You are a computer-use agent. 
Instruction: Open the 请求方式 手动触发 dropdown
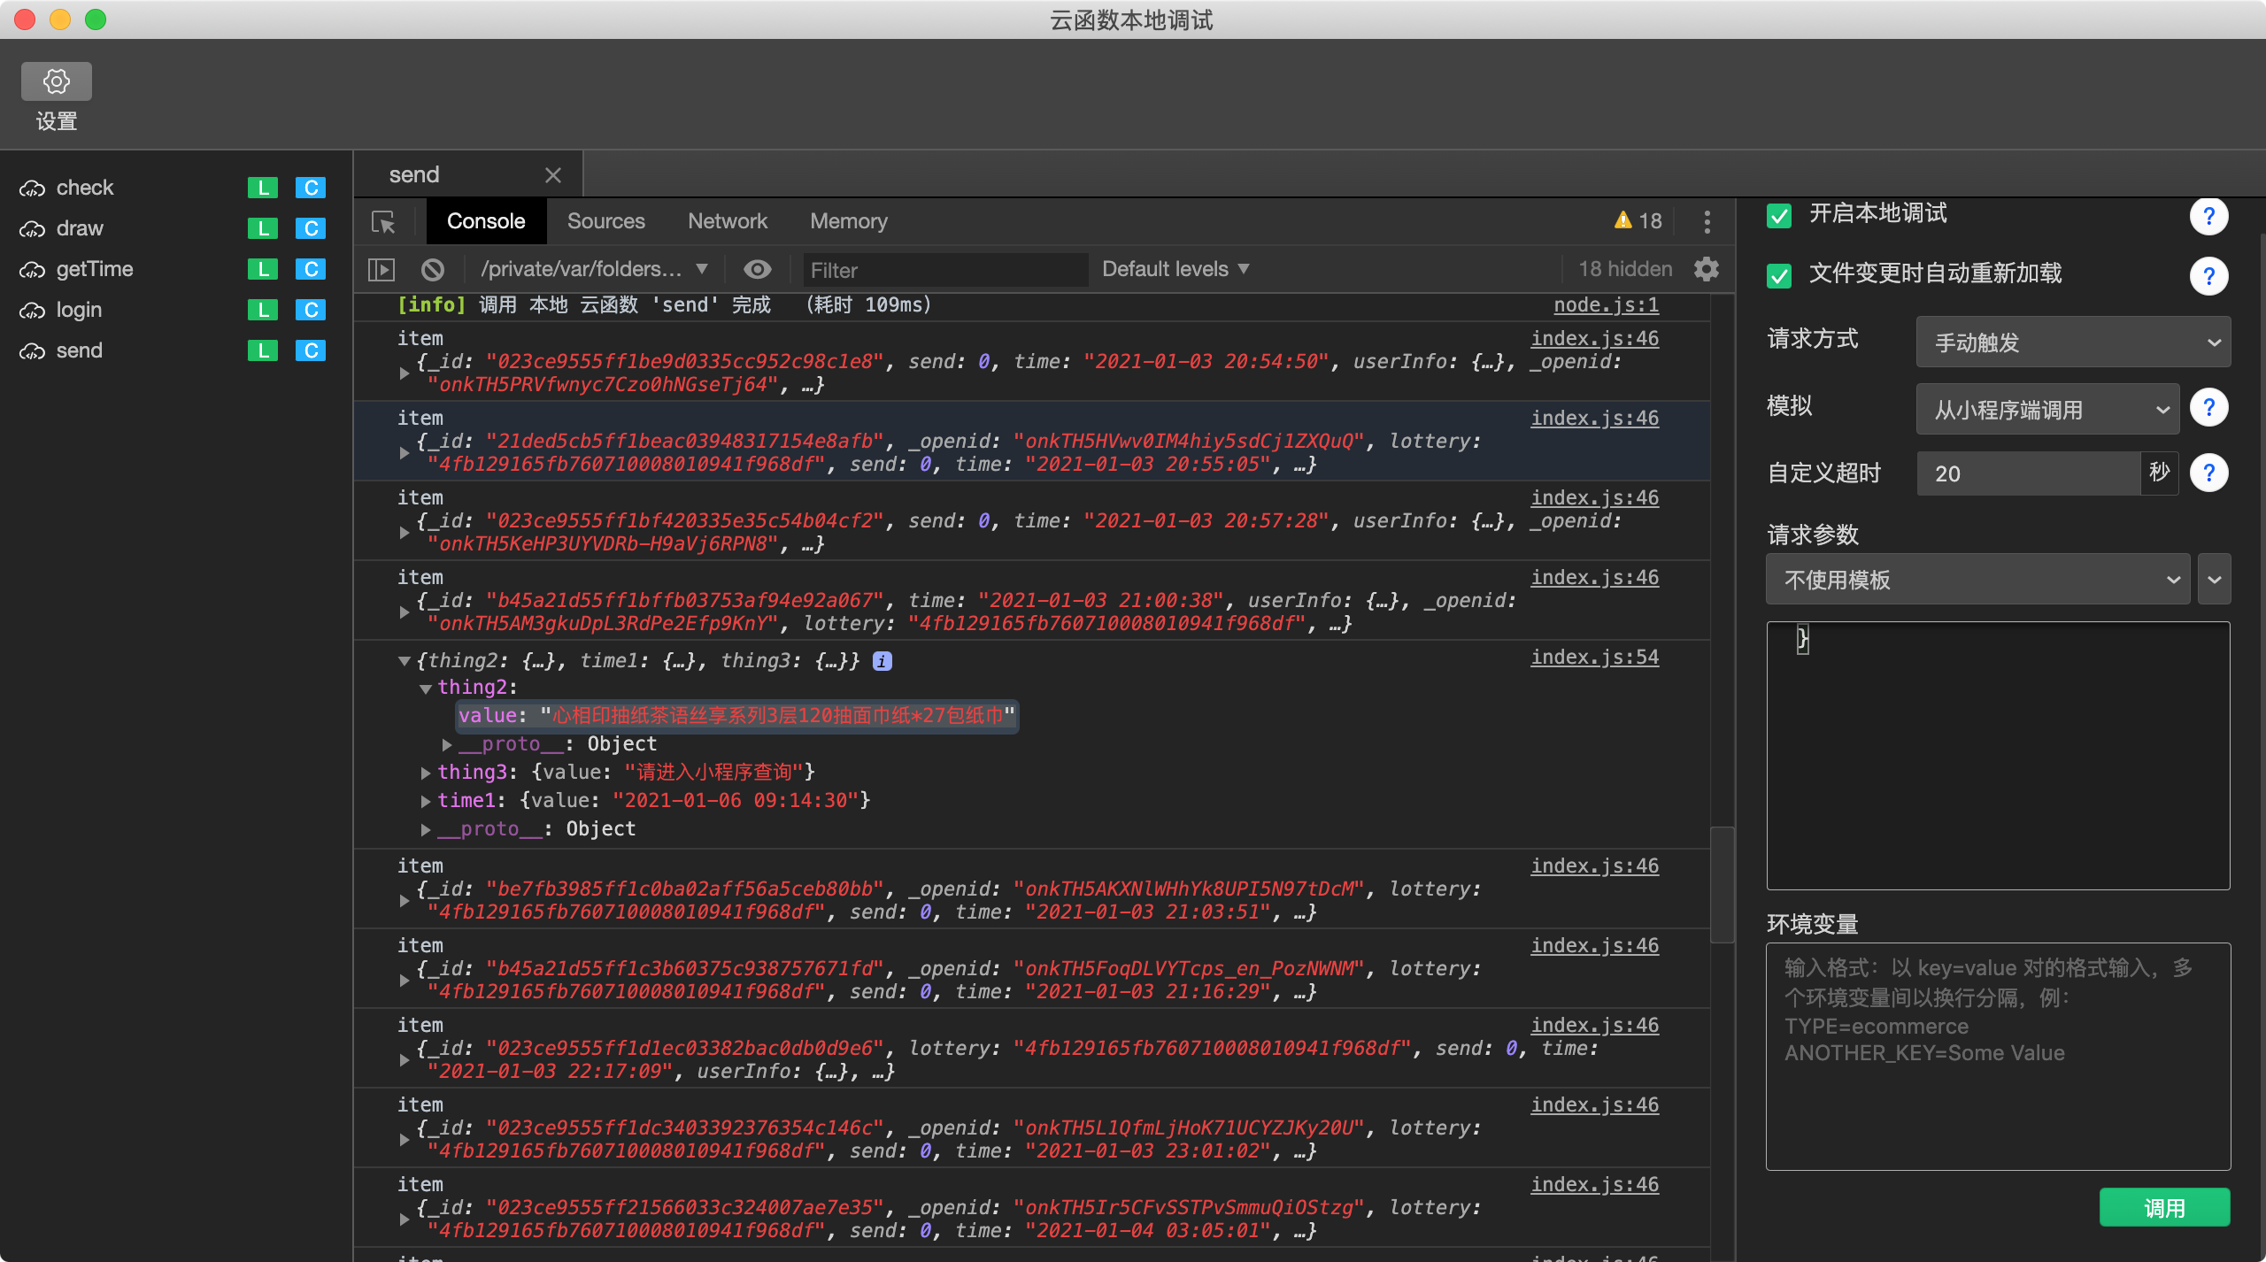(x=2072, y=342)
